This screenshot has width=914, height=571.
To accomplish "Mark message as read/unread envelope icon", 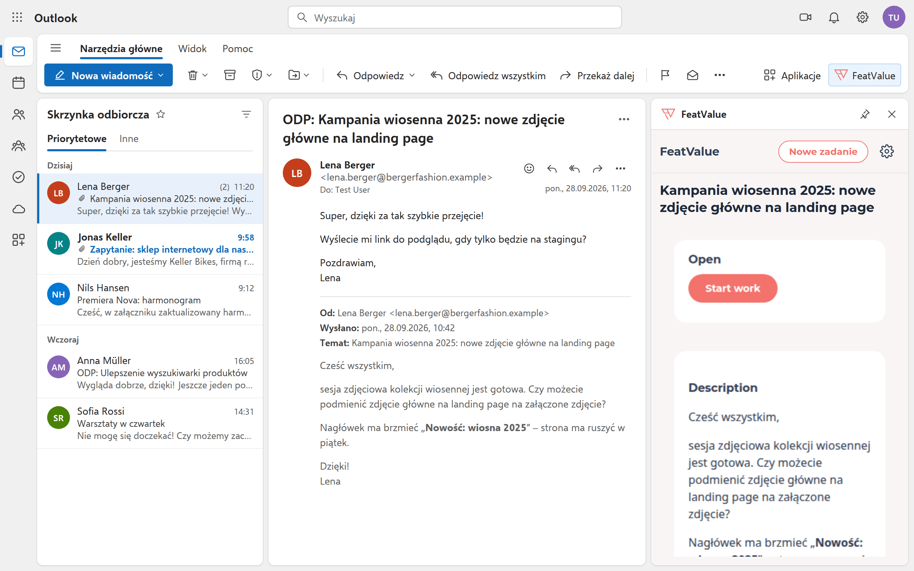I will pyautogui.click(x=692, y=75).
